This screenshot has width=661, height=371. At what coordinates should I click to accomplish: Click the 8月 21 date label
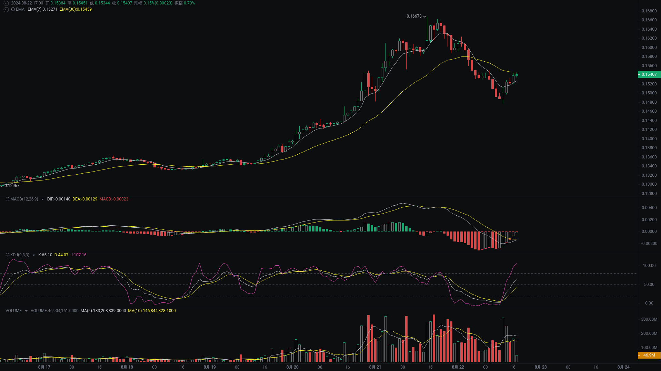pos(375,367)
